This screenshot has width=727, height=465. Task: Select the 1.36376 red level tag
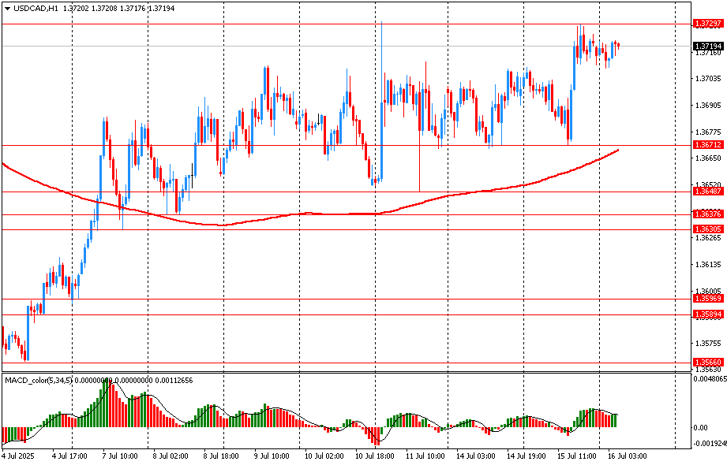coord(708,214)
